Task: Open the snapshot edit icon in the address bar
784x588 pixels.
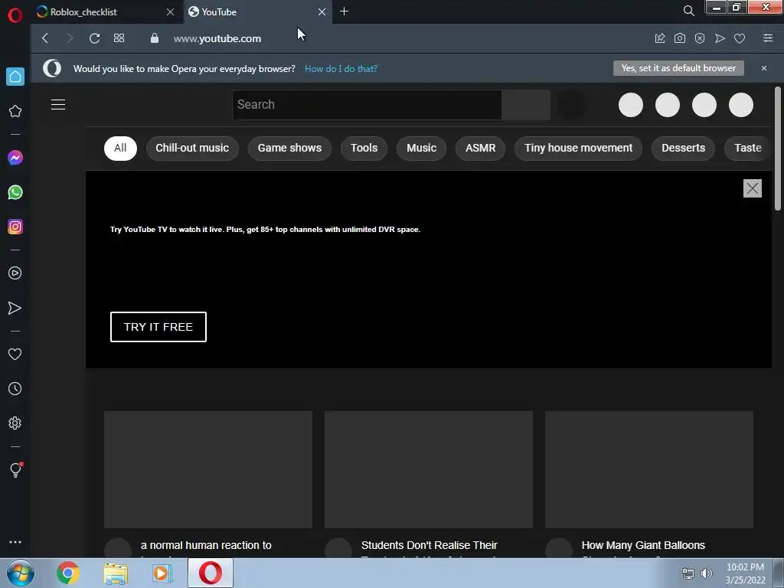Action: (660, 38)
